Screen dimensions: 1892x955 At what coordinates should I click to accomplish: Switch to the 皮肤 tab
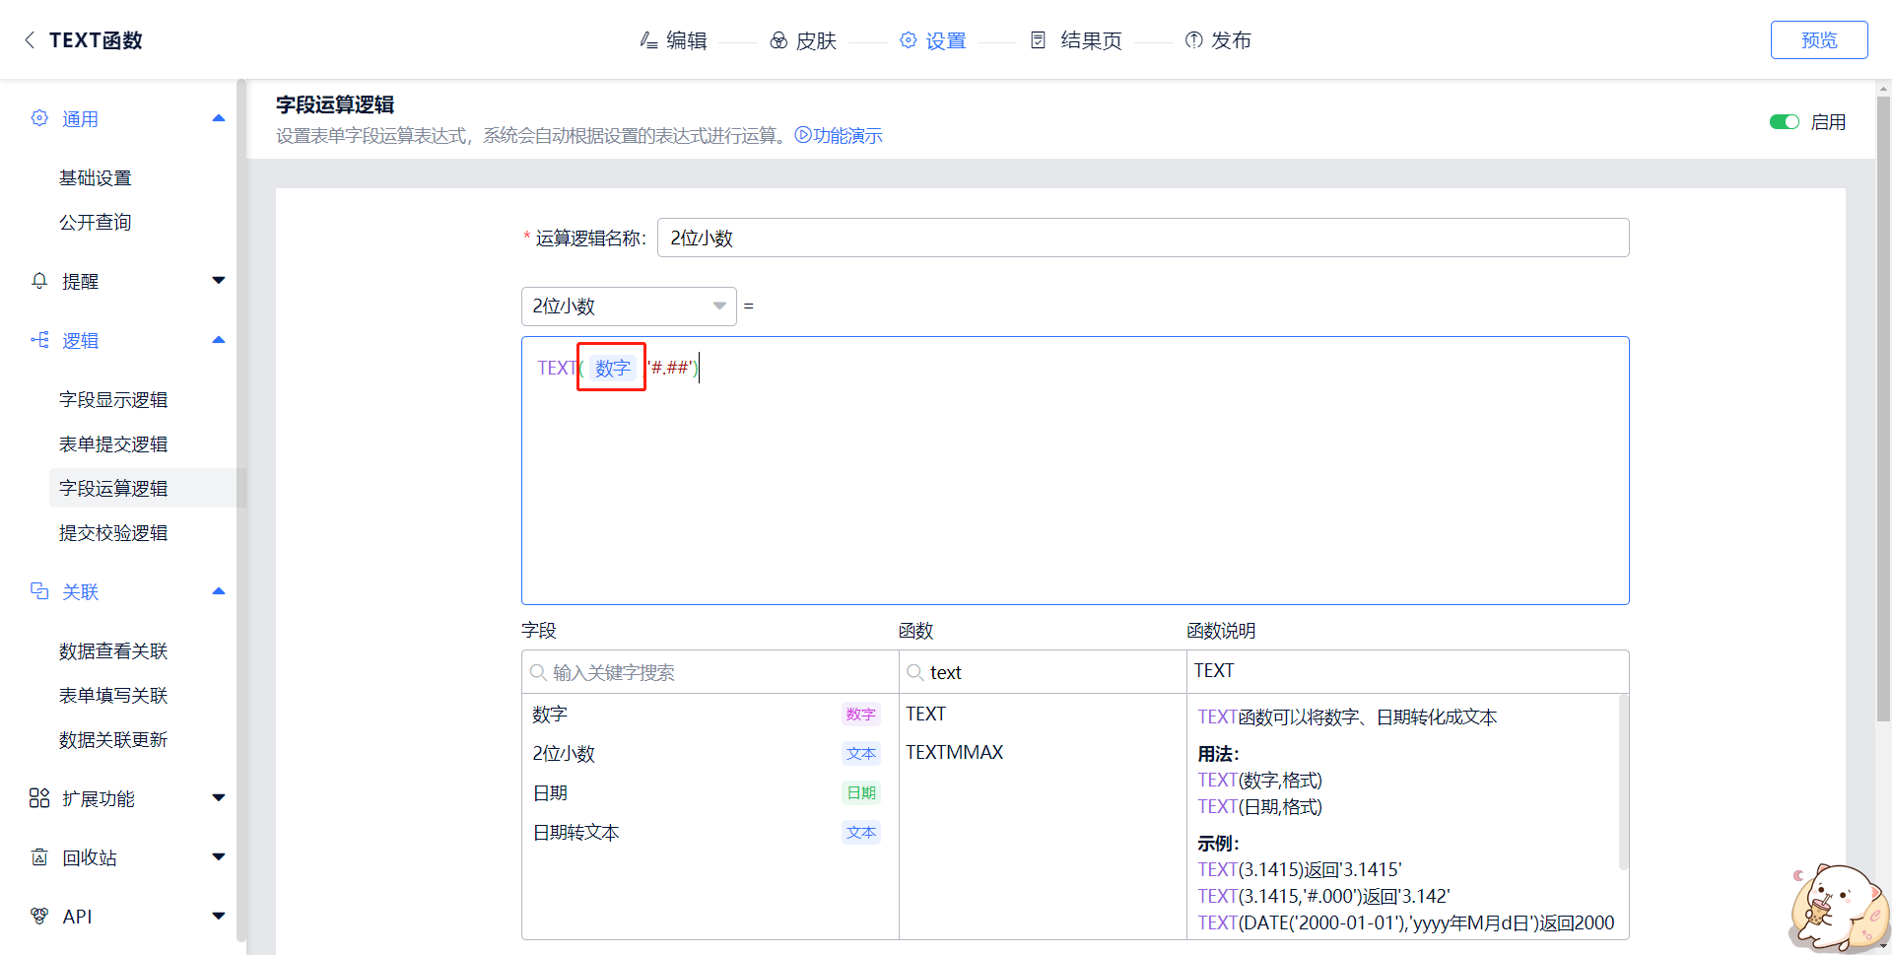click(803, 40)
